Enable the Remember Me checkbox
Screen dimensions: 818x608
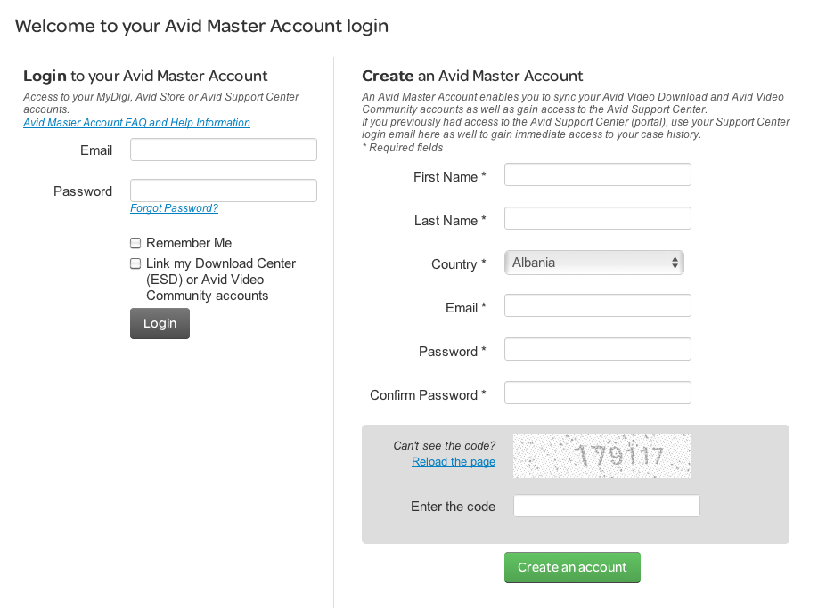[135, 243]
